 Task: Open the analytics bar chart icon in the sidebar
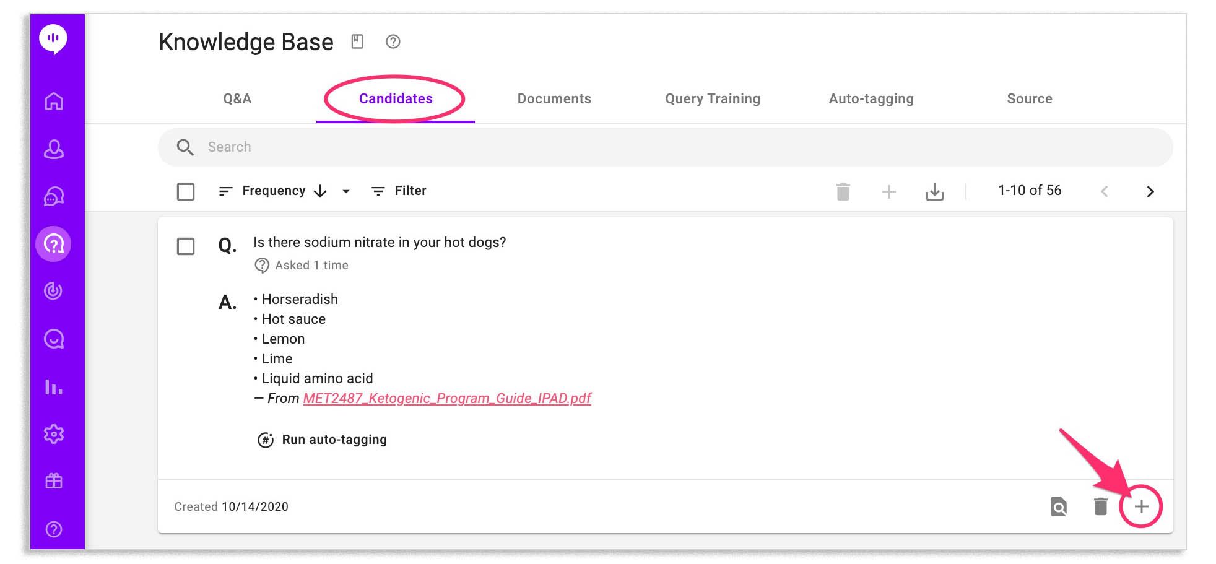(54, 387)
